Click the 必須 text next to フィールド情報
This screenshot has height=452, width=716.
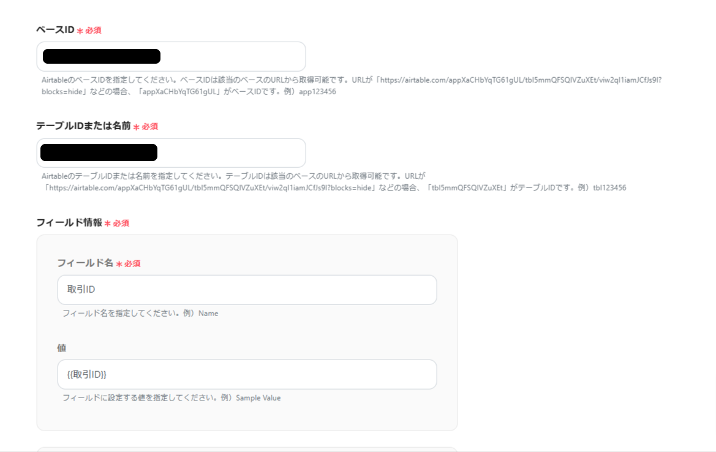tap(121, 224)
